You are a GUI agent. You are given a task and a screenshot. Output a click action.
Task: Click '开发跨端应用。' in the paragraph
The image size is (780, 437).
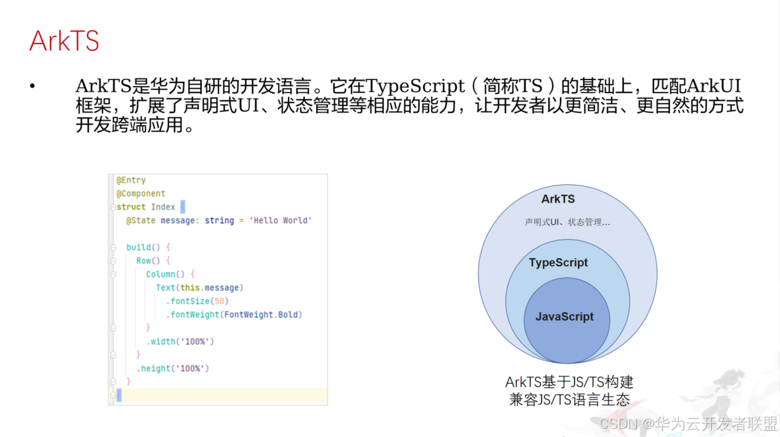point(134,125)
